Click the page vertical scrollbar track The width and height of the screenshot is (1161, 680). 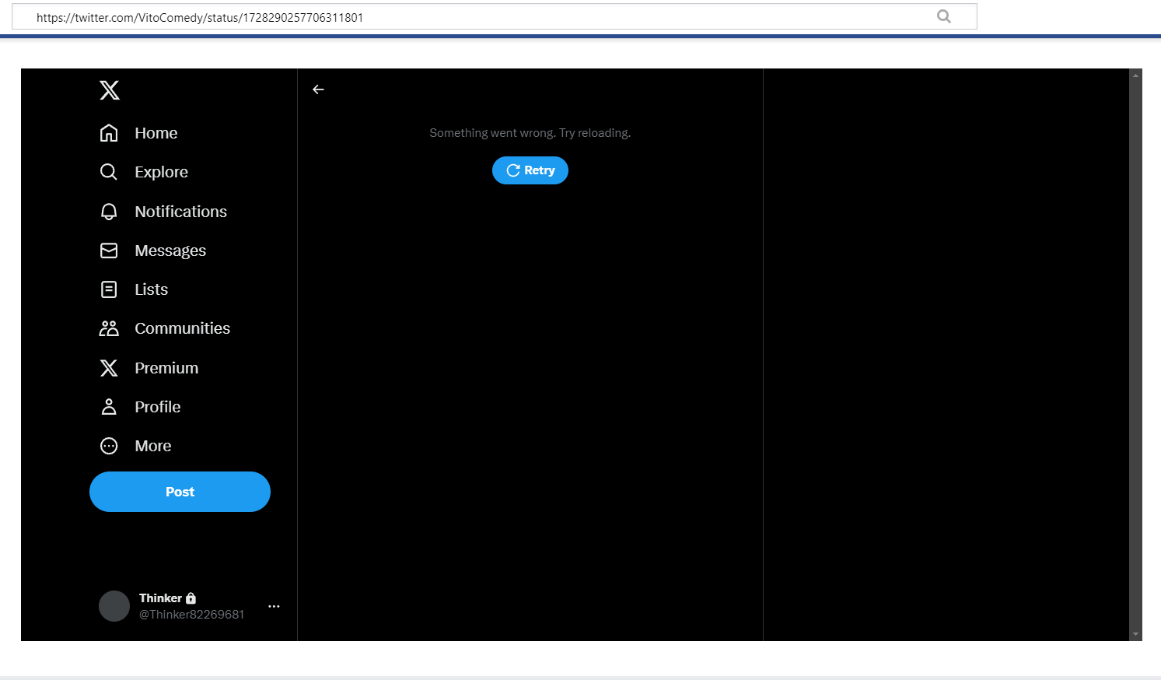coord(1135,355)
